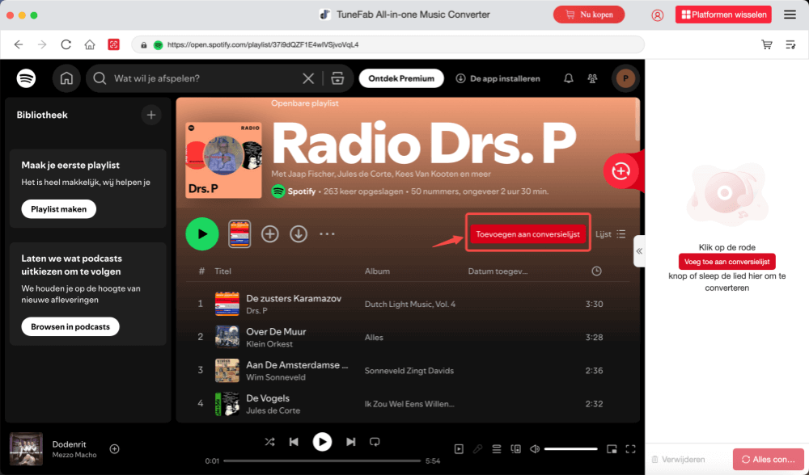The height and width of the screenshot is (475, 809).
Task: Open the Lijst view options dropdown
Action: tap(611, 234)
